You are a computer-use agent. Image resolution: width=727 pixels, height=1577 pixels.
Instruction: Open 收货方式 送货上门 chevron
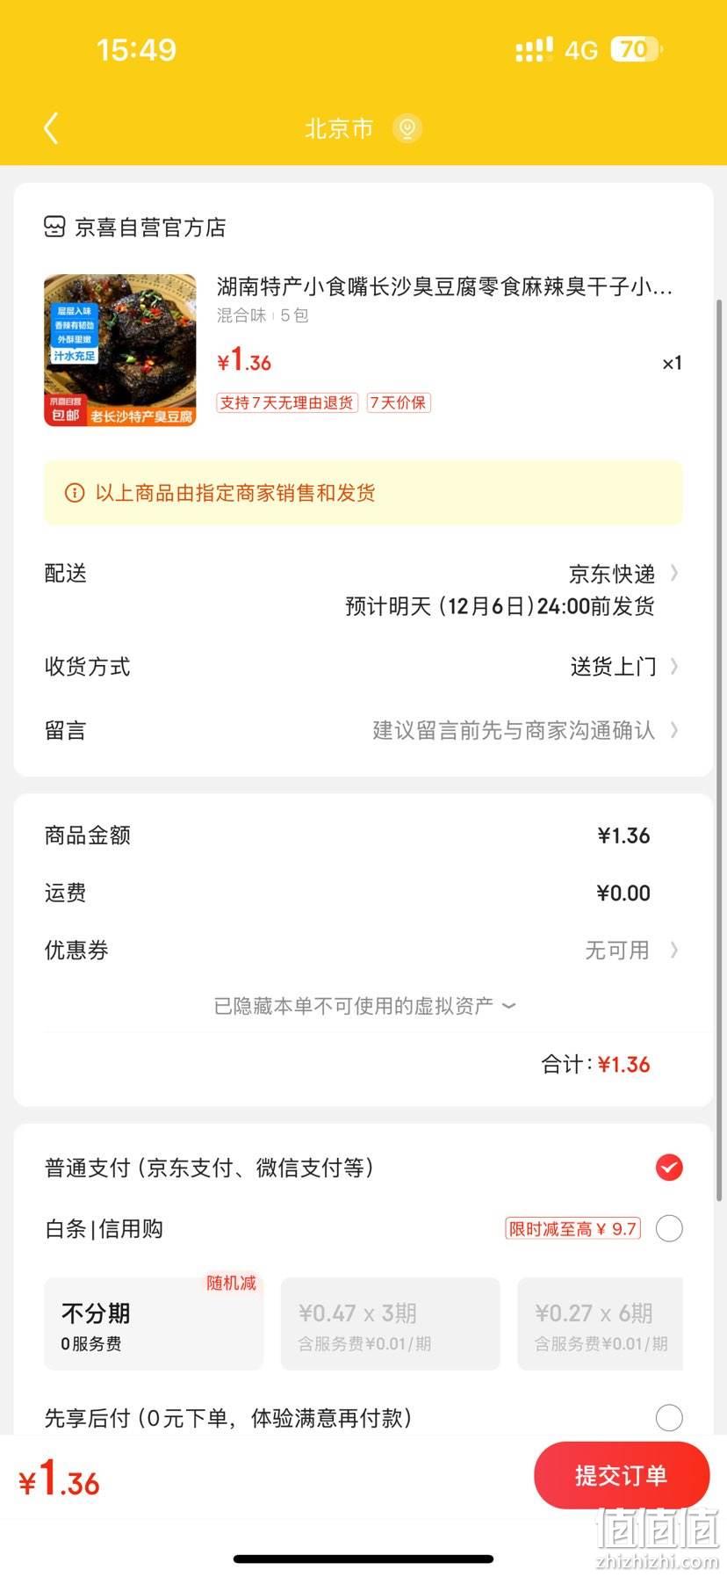coord(674,666)
